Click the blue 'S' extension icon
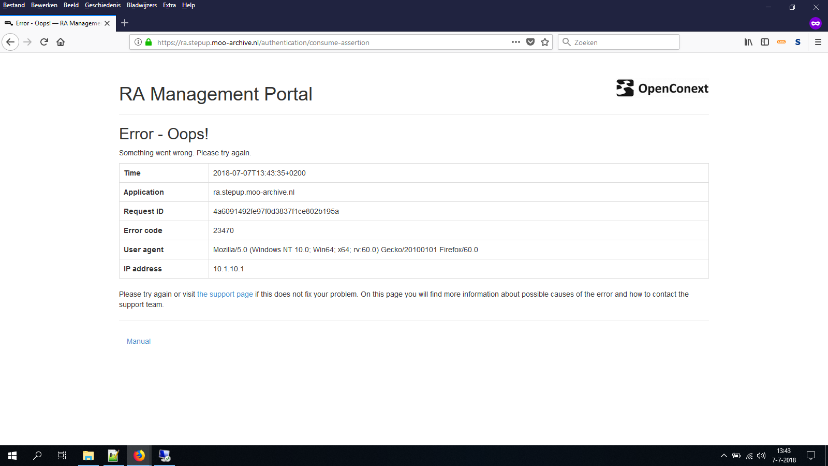828x466 pixels. pyautogui.click(x=798, y=42)
